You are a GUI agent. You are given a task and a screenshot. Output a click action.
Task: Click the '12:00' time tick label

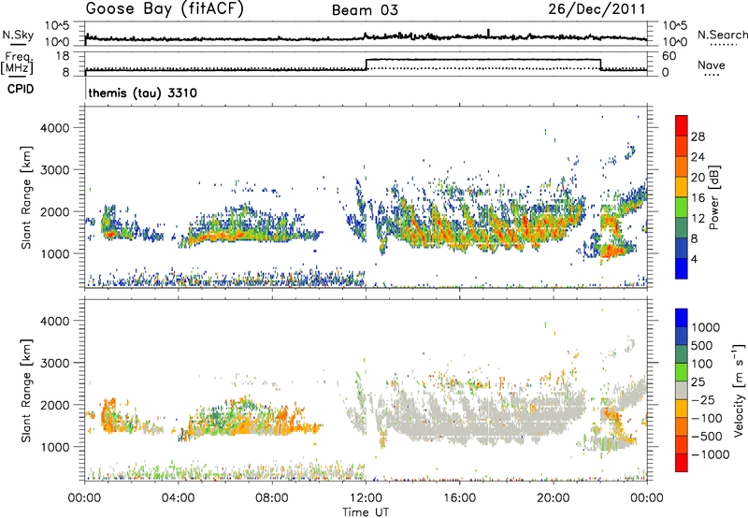coord(366,498)
